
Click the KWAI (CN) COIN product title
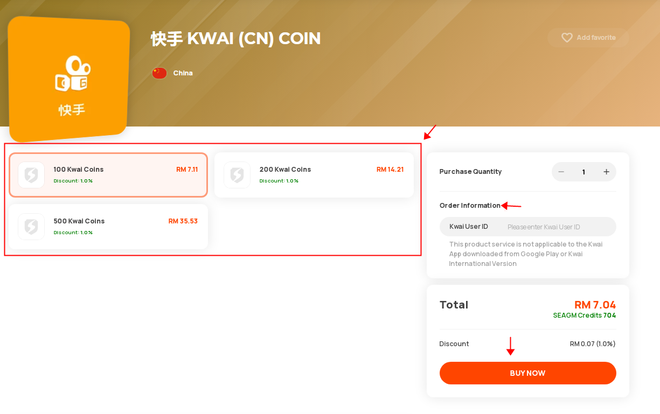(236, 38)
